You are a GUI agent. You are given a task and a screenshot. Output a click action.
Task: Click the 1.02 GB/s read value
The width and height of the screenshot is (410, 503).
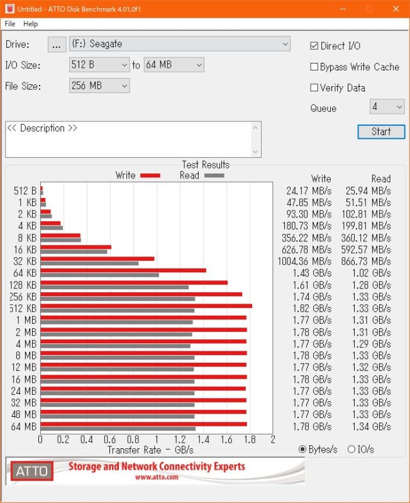point(372,273)
